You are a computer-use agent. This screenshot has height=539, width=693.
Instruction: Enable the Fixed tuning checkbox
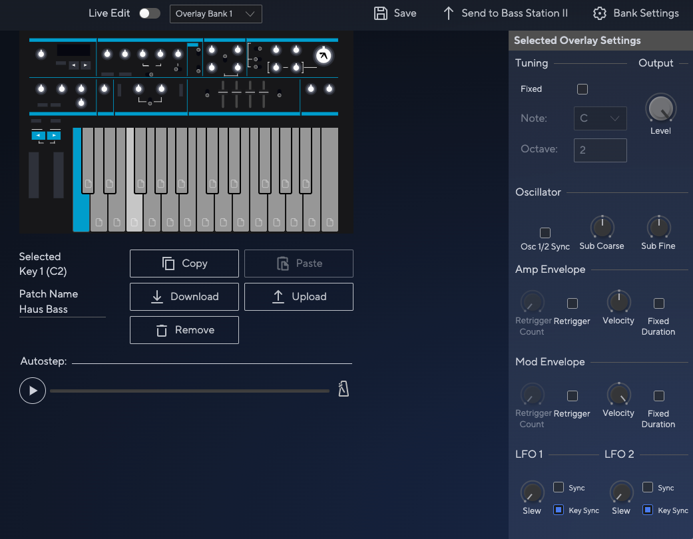[582, 89]
